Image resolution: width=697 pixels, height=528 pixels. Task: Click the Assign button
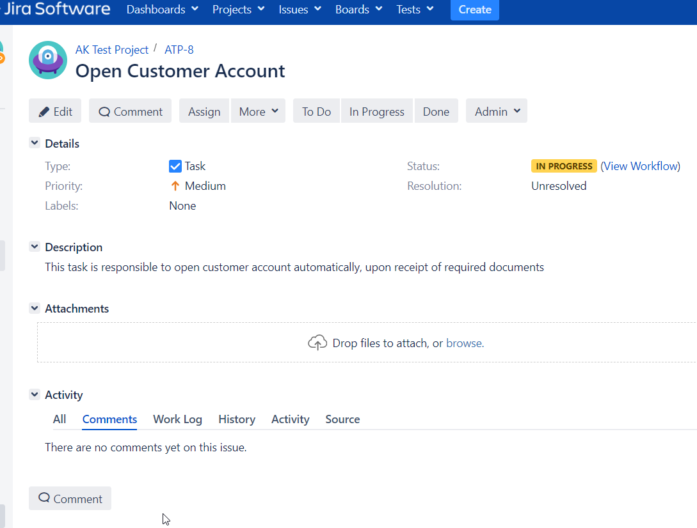[x=204, y=111]
